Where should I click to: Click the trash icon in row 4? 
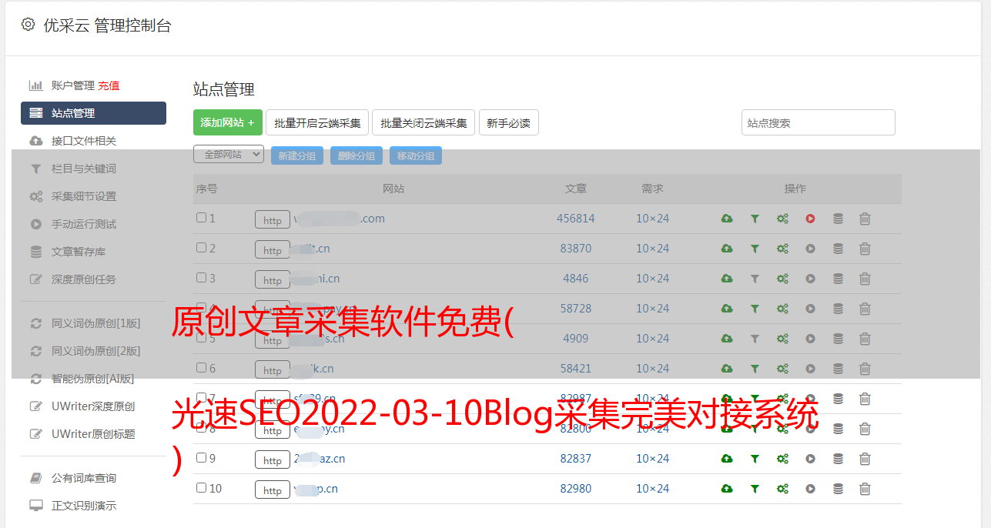[865, 309]
